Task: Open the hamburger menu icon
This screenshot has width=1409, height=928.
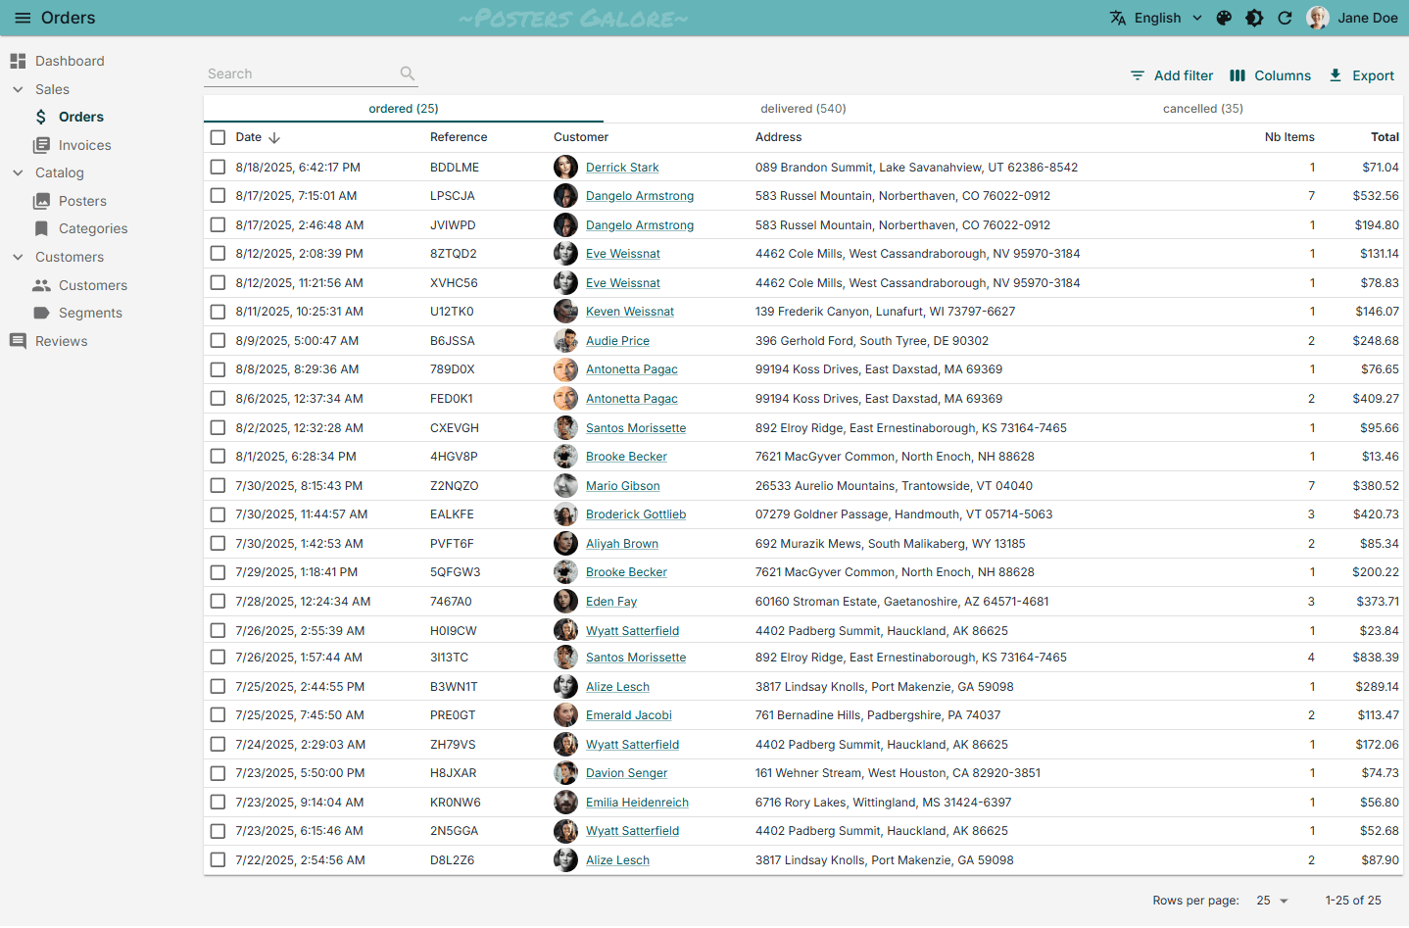Action: coord(23,18)
